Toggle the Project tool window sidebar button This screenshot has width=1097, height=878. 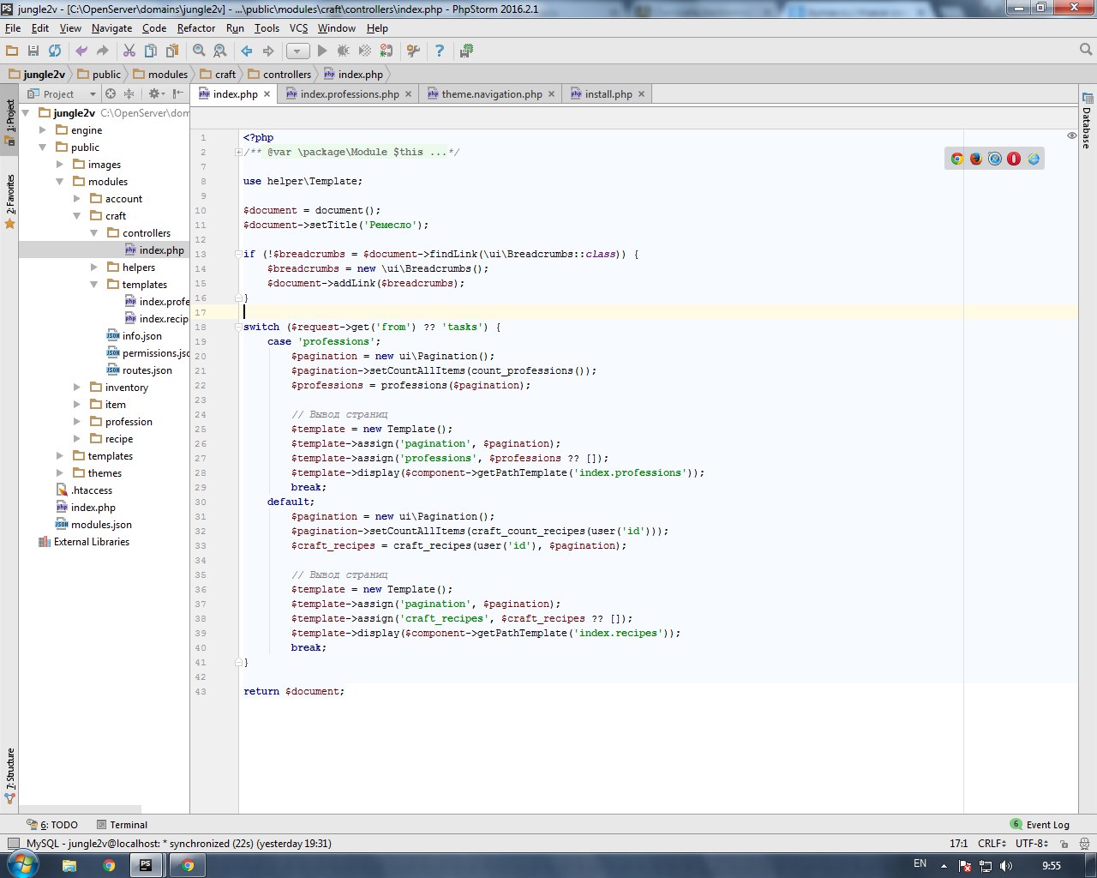coord(10,120)
